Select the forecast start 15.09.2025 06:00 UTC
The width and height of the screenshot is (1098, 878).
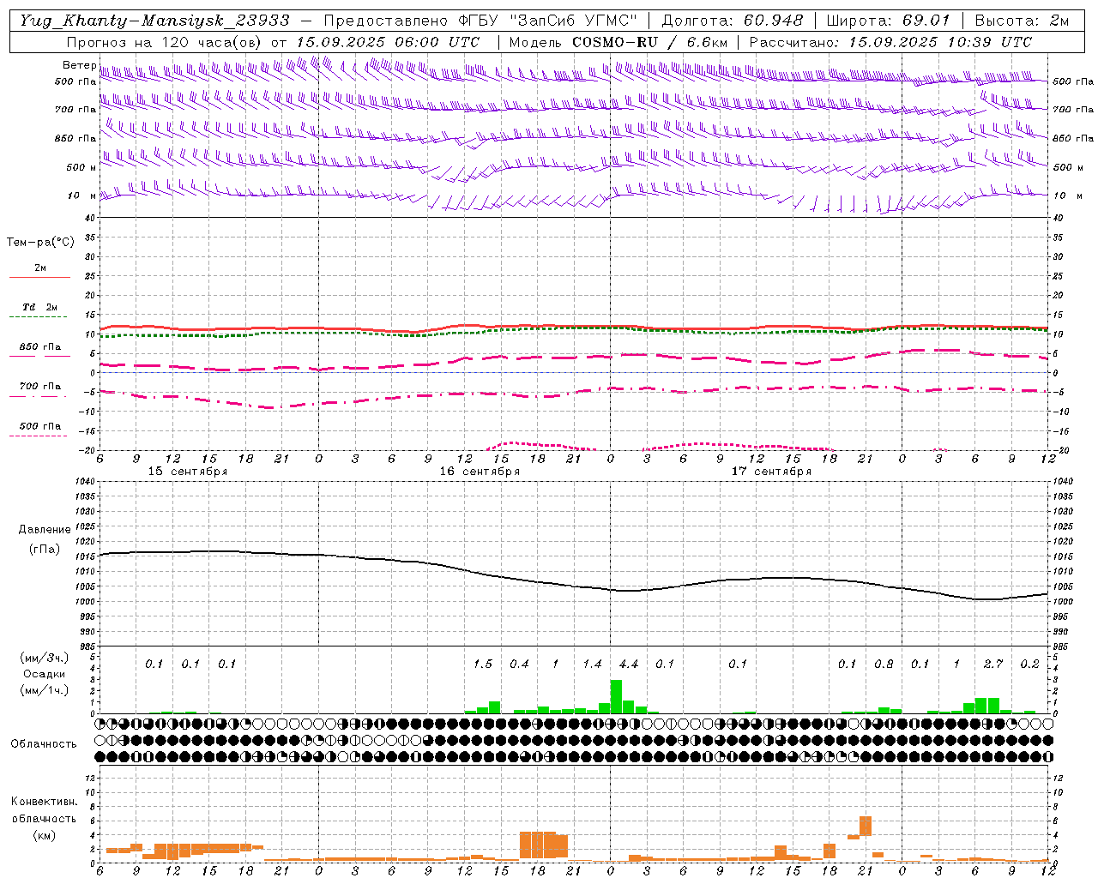[388, 41]
